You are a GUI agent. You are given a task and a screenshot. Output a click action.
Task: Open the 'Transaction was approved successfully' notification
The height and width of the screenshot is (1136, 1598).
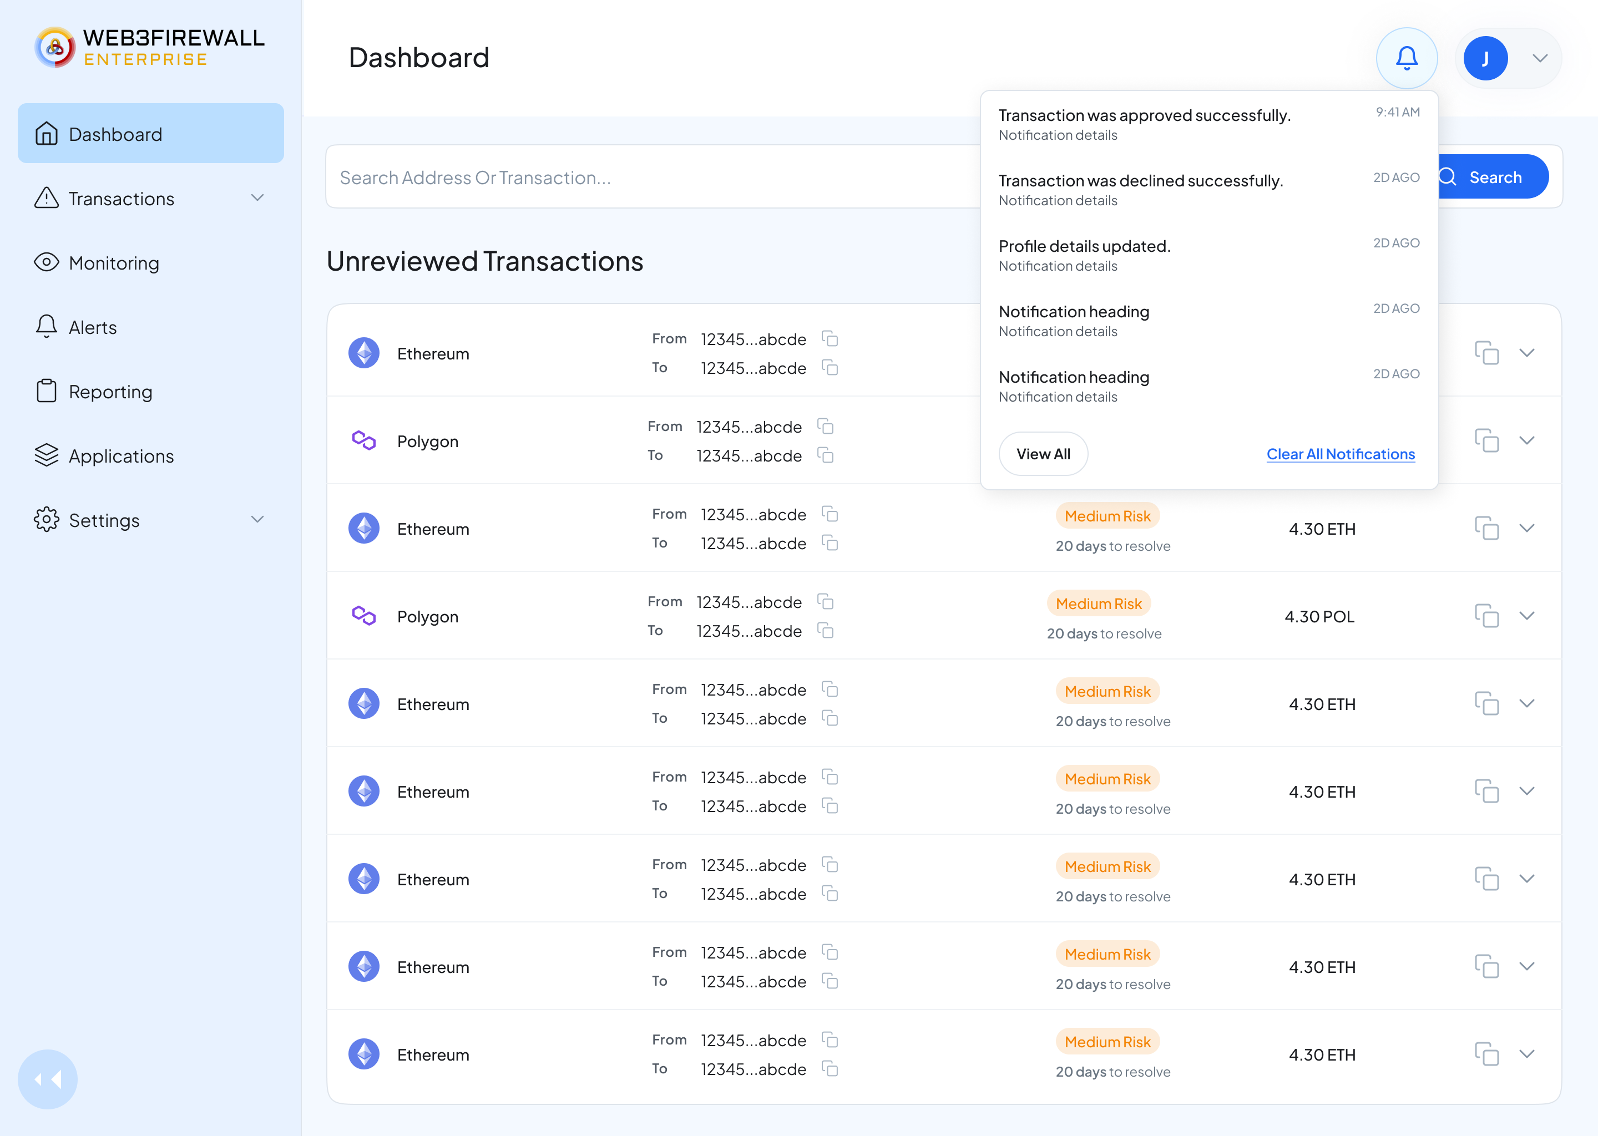pos(1208,124)
